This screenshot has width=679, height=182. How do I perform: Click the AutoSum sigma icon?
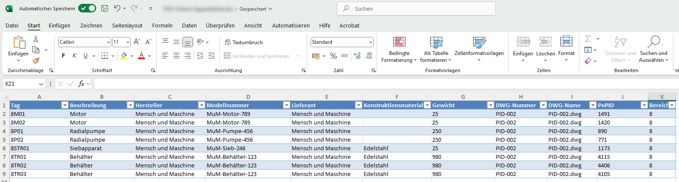click(x=588, y=39)
